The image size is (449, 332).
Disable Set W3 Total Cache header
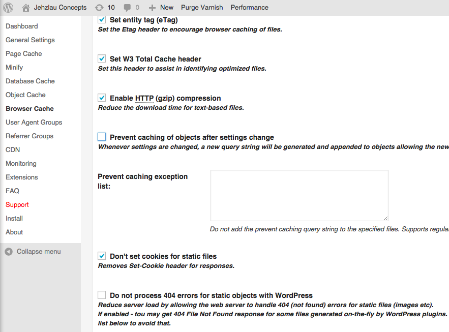(102, 59)
